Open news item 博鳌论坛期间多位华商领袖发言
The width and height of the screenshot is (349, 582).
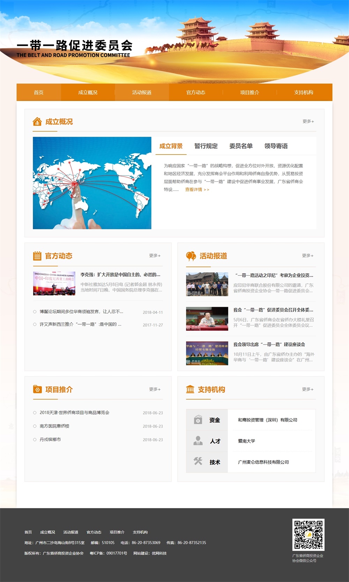click(x=81, y=312)
